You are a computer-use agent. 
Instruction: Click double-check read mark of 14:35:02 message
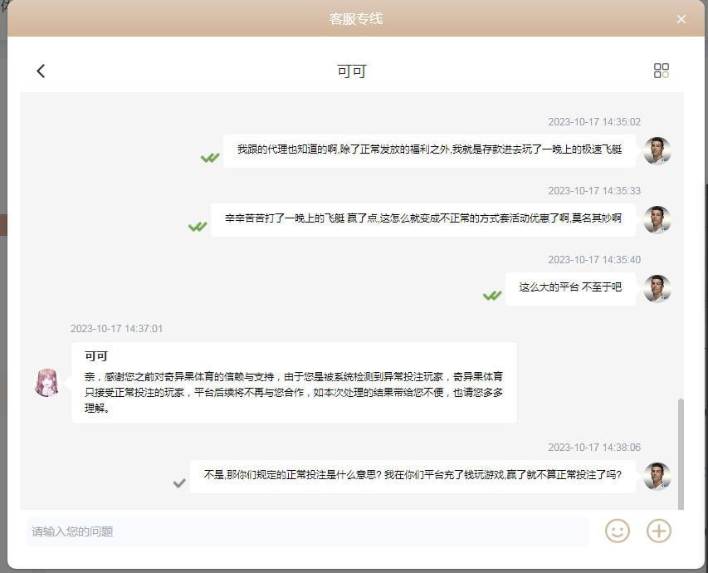point(210,158)
